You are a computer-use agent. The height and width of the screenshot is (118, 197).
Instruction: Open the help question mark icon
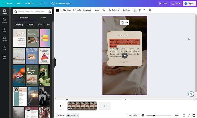(x=194, y=115)
